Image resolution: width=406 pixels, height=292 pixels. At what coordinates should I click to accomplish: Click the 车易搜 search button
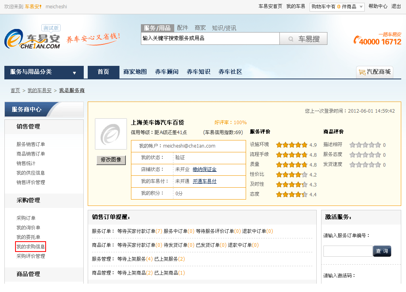click(304, 38)
